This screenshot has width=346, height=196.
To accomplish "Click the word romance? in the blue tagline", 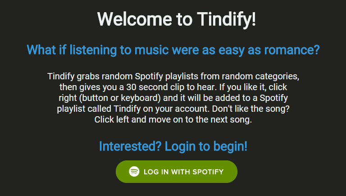I will coord(292,50).
